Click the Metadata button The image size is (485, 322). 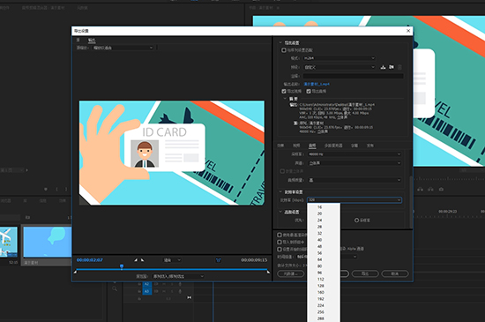[x=291, y=273]
